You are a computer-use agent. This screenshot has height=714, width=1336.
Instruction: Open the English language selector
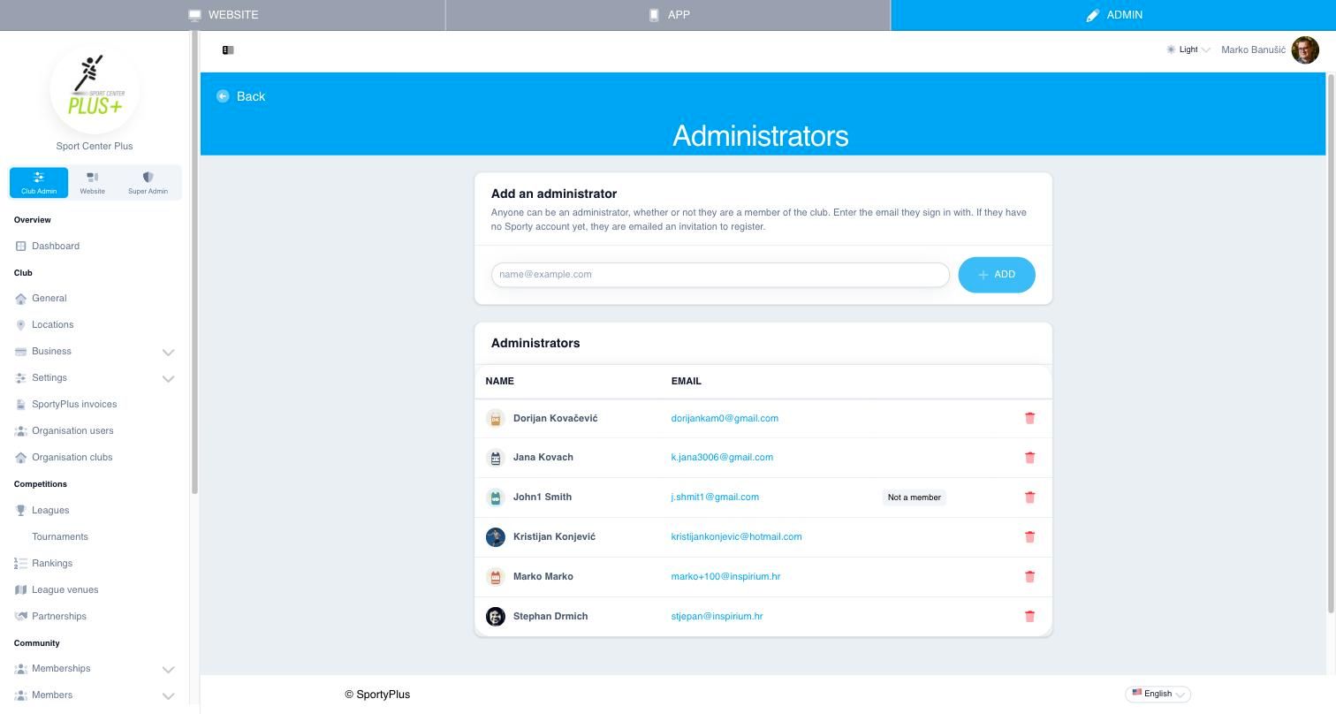tap(1158, 694)
